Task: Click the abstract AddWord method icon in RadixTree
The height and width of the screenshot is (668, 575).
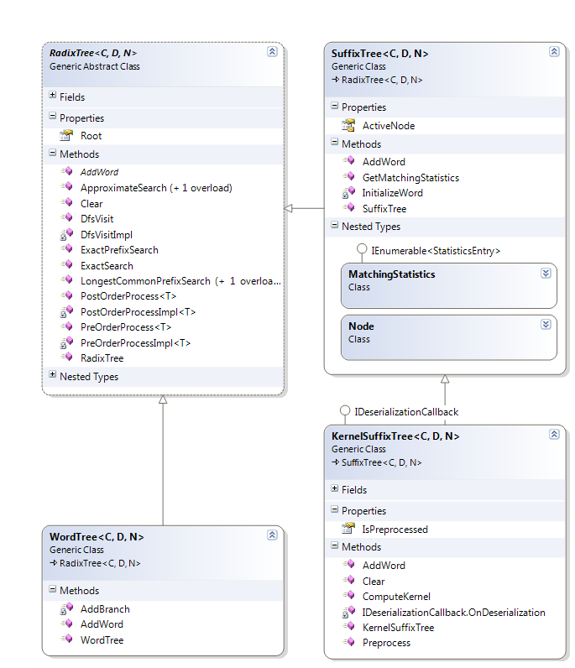Action: 66,171
